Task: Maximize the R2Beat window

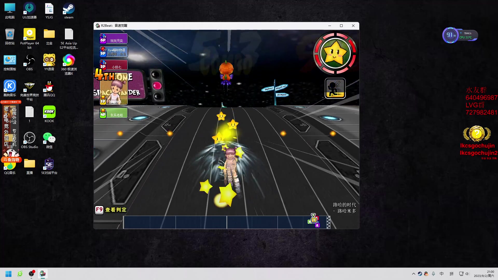Action: (341, 26)
